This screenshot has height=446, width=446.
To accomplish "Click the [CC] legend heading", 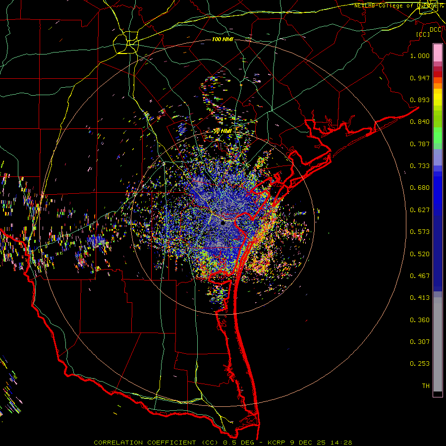I will coord(423,34).
